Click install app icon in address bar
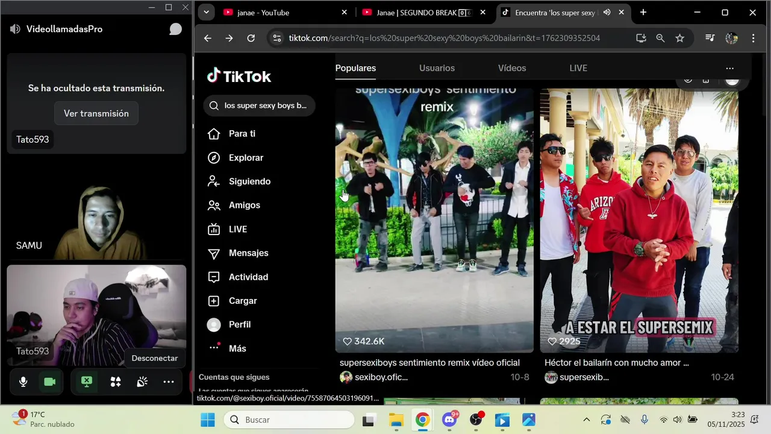The image size is (771, 434). point(641,38)
